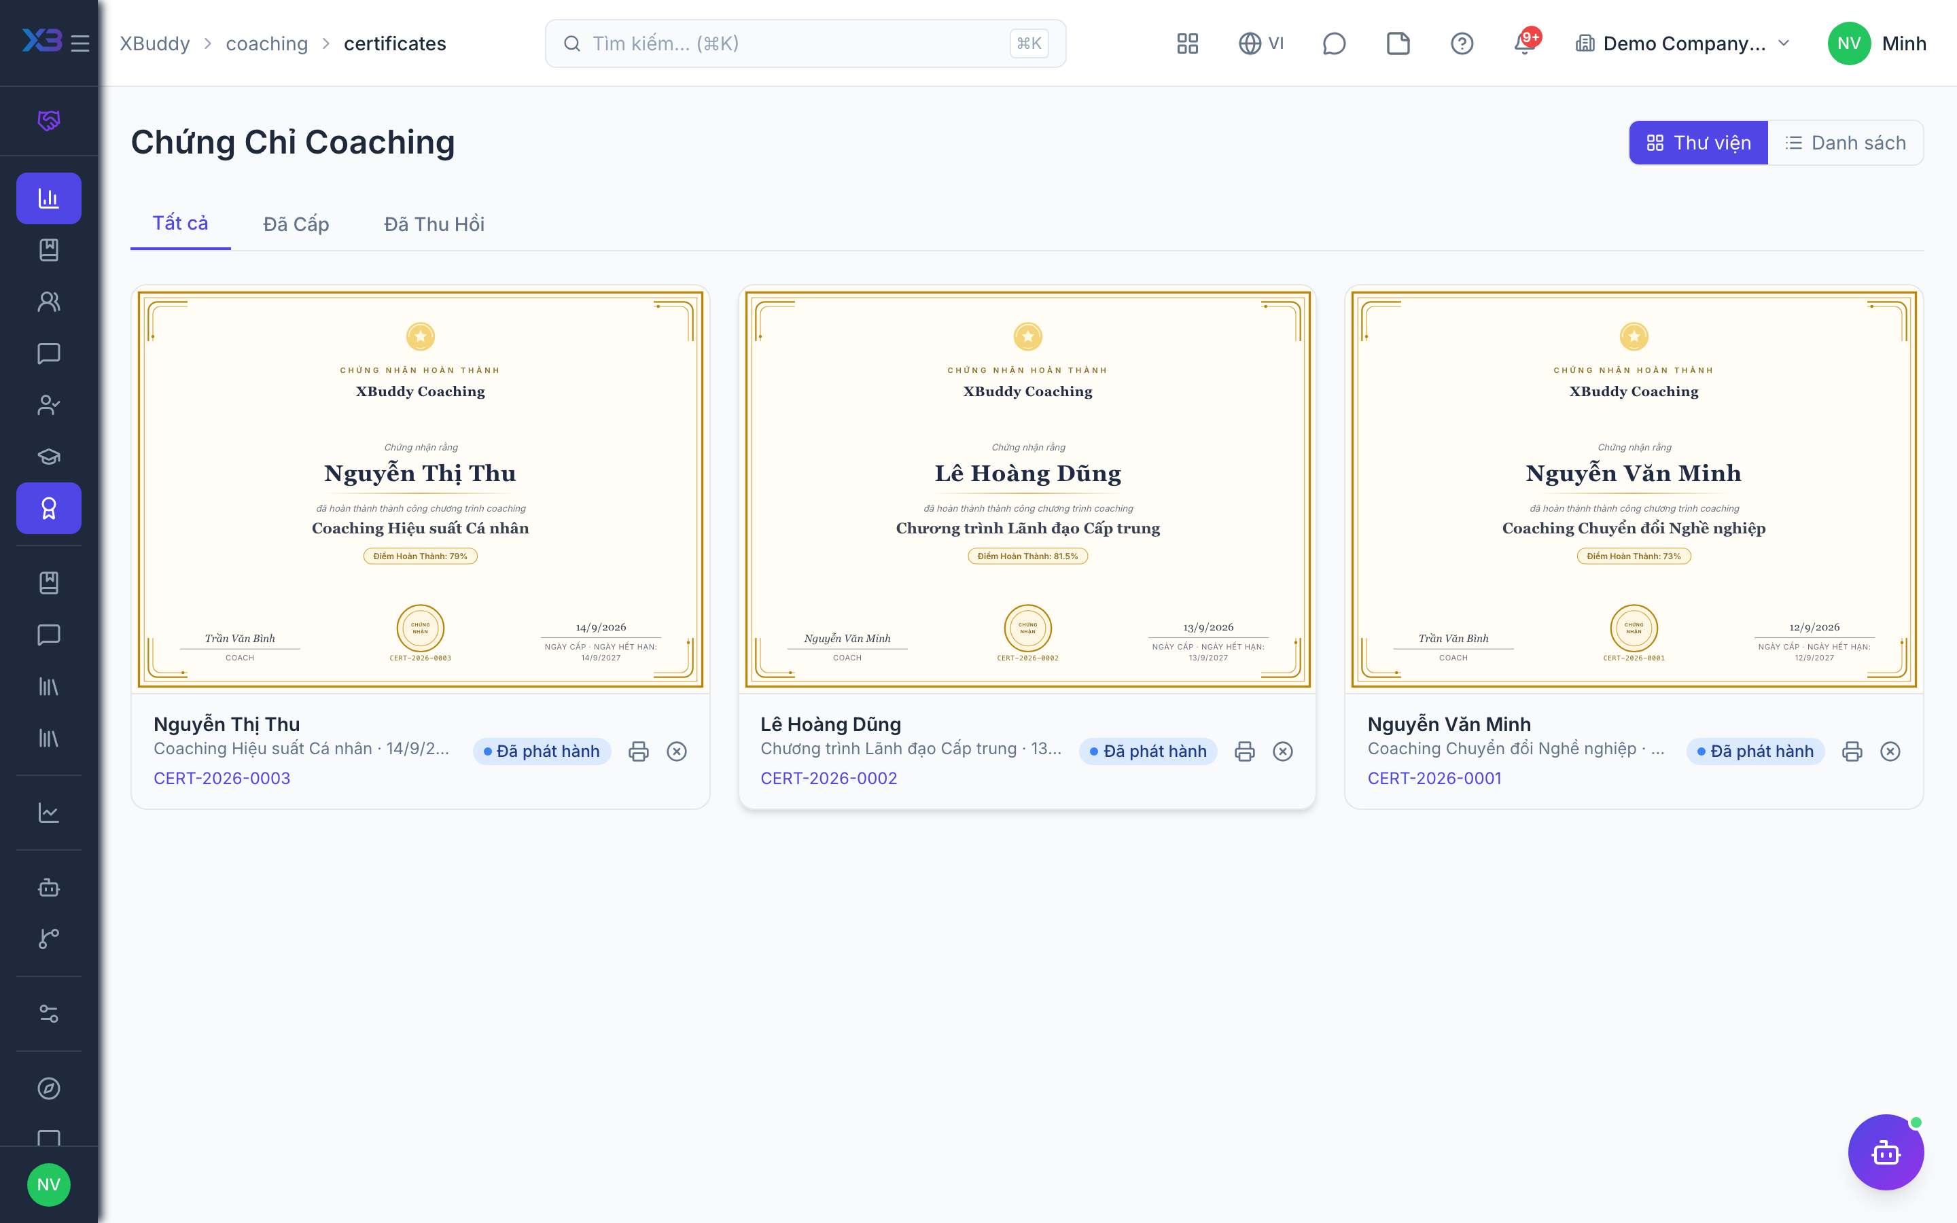The width and height of the screenshot is (1957, 1223).
Task: Open the robot sidebar icon
Action: tap(48, 887)
